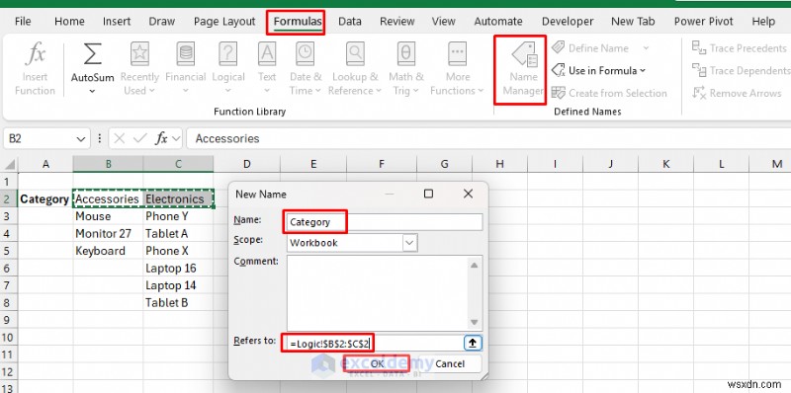Click the formula bar text Accessories
Image resolution: width=791 pixels, height=393 pixels.
pyautogui.click(x=227, y=138)
